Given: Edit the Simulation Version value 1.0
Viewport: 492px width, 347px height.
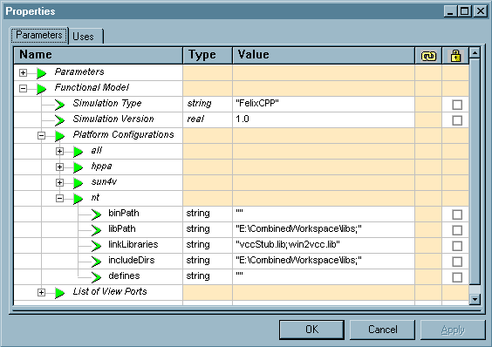Looking at the screenshot, I should pos(324,119).
